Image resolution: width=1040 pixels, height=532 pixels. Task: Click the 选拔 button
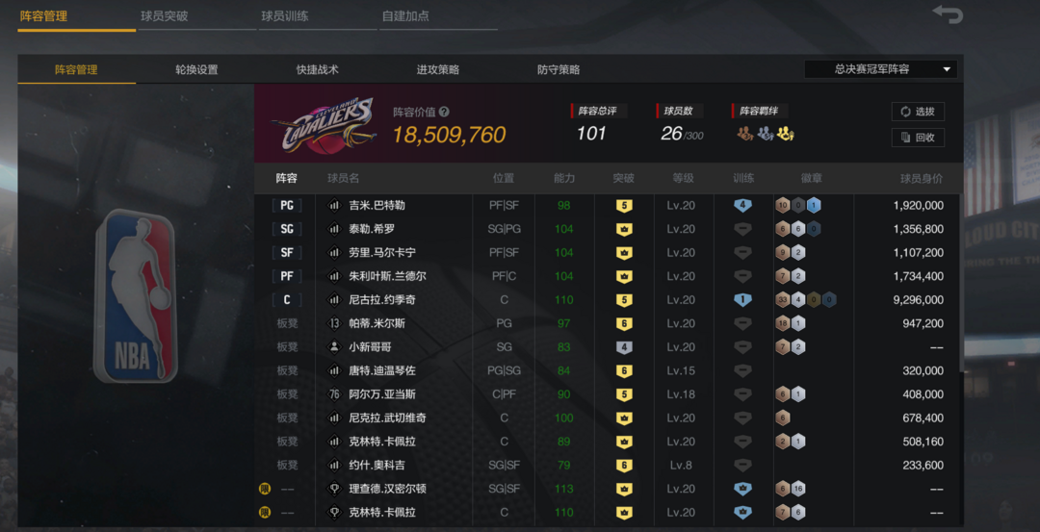click(x=918, y=112)
